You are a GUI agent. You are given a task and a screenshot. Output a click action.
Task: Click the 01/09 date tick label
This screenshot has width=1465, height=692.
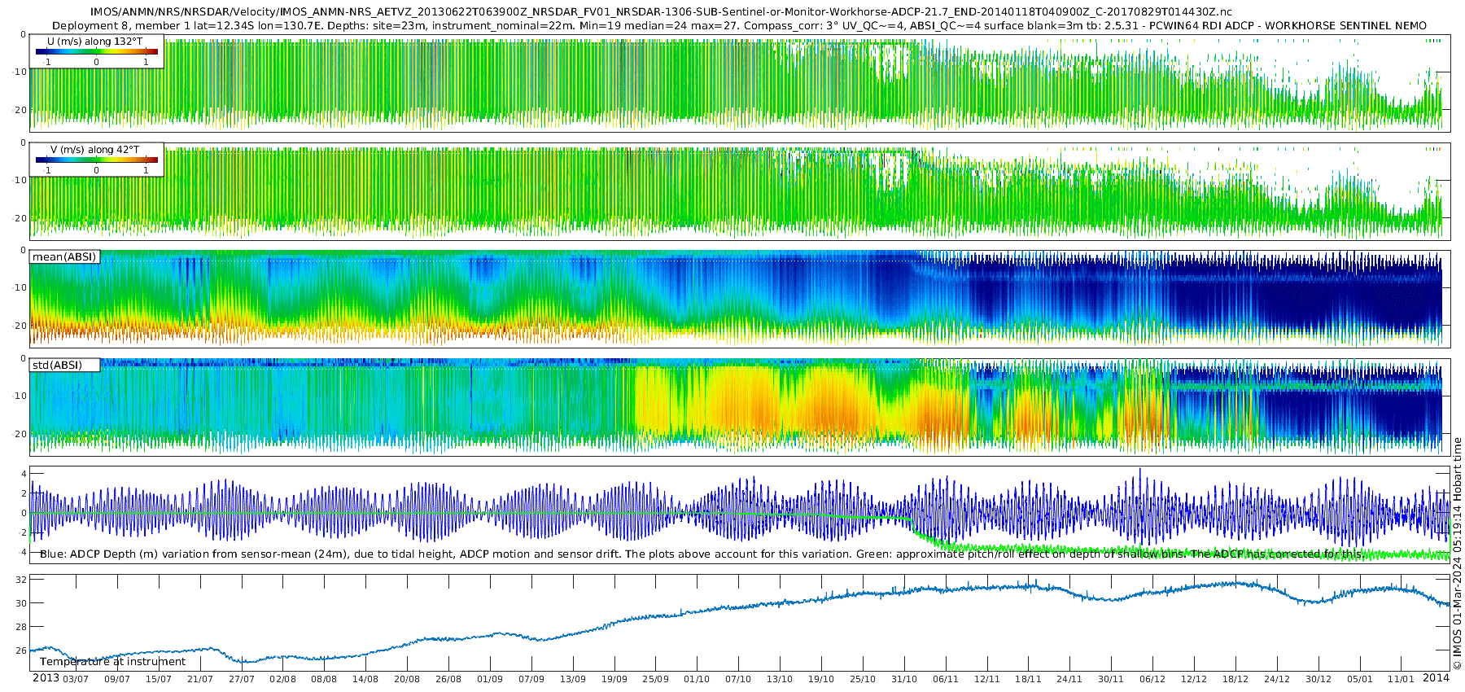490,679
